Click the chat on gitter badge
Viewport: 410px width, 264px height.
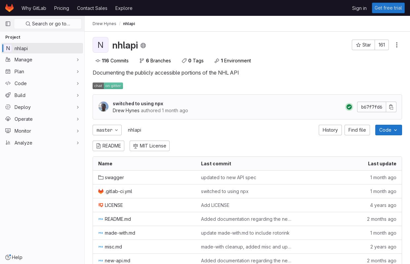[108, 86]
